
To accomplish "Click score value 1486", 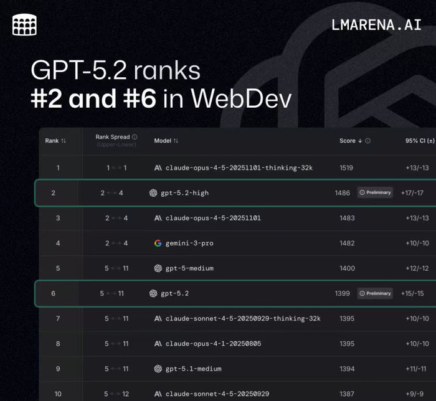I will click(x=343, y=193).
